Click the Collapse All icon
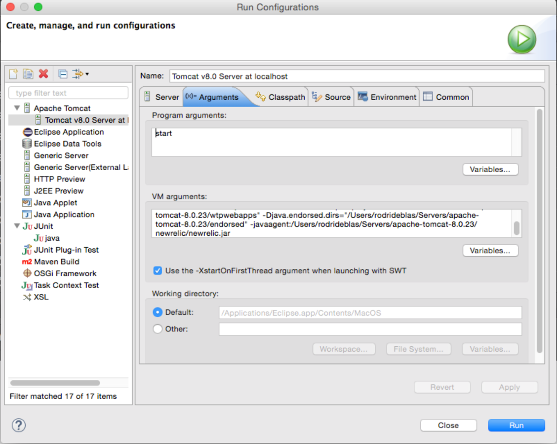Viewport: 557px width, 444px height. click(x=63, y=74)
